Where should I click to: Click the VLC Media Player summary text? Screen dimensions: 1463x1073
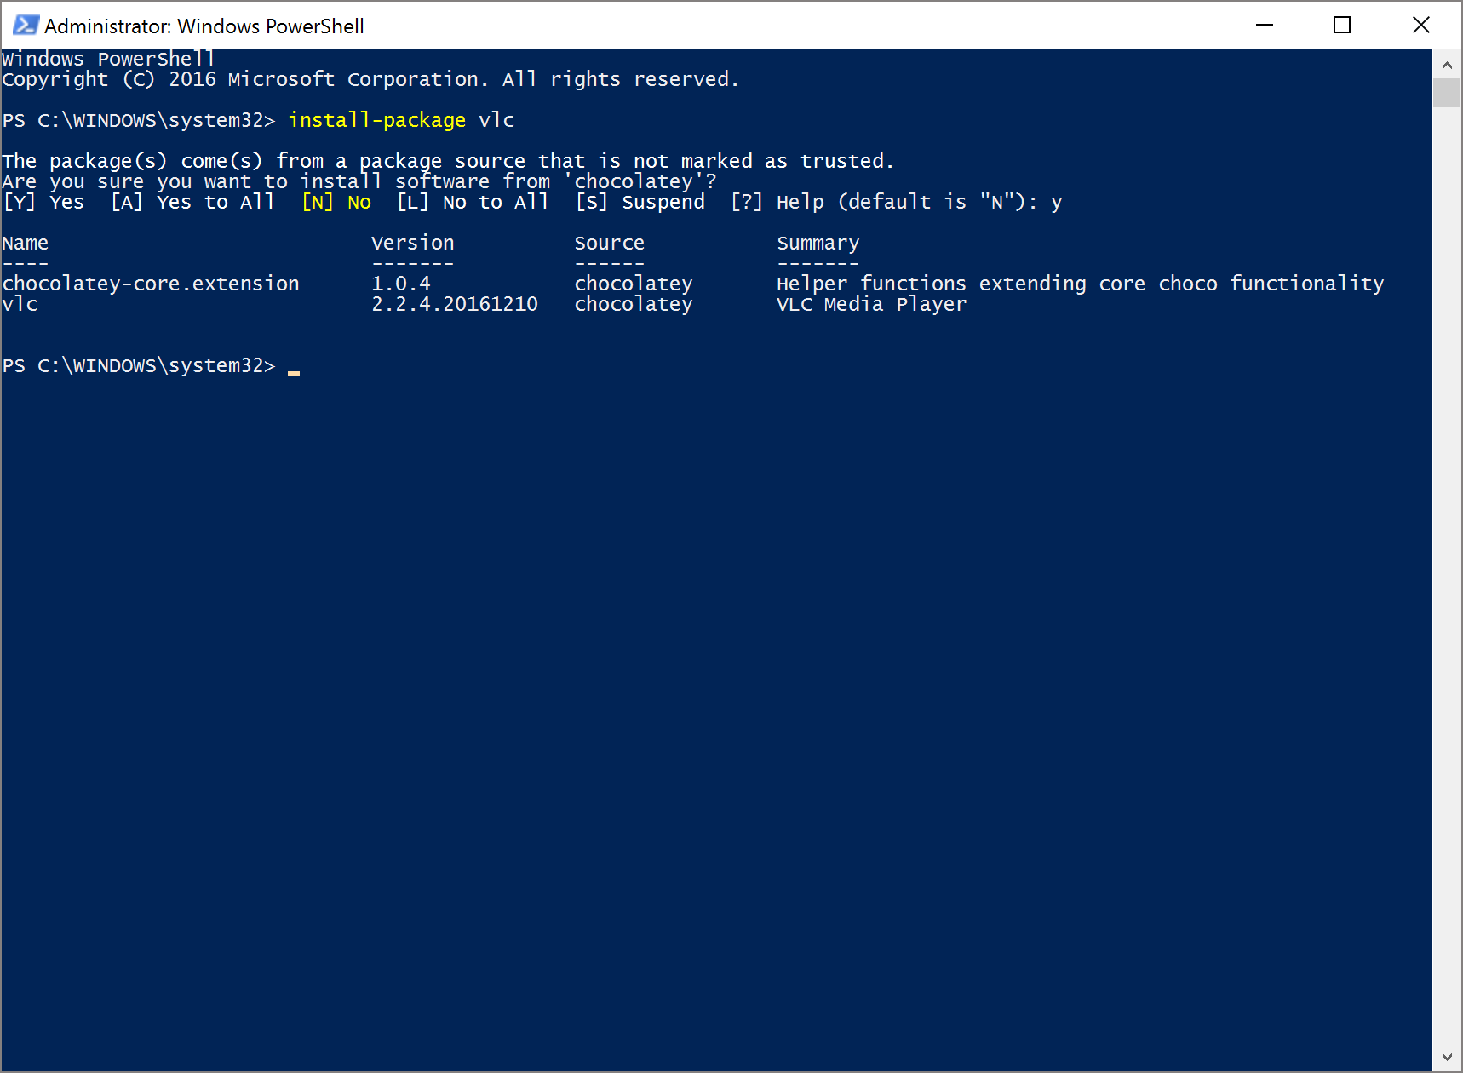pos(872,305)
